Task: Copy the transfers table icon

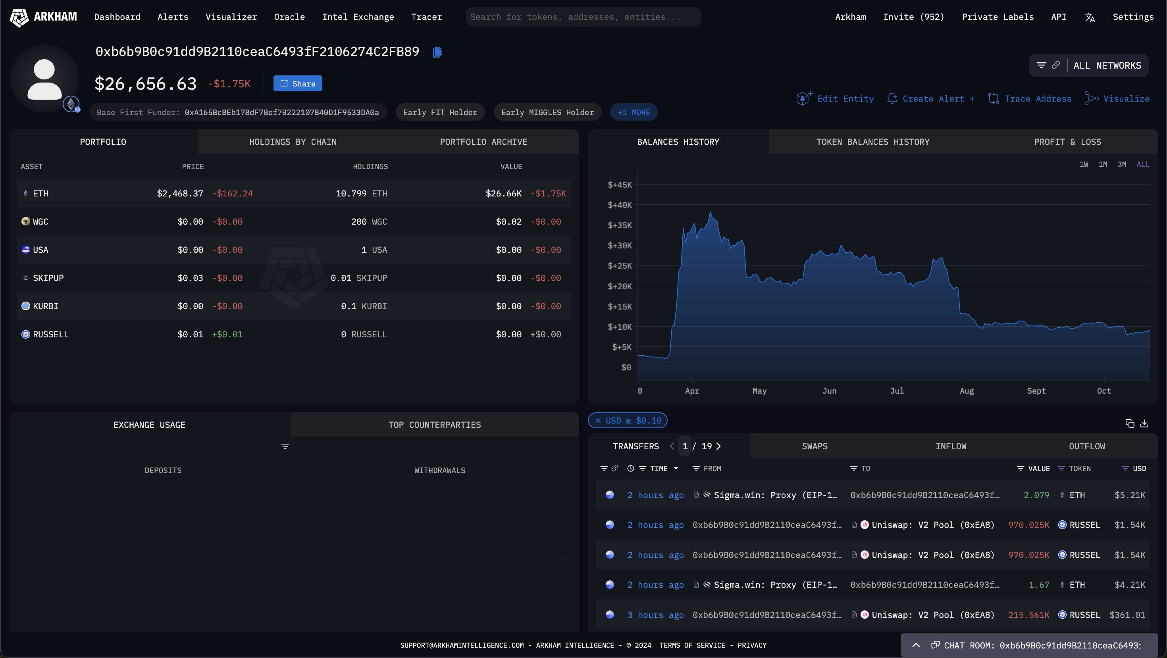Action: [1130, 423]
